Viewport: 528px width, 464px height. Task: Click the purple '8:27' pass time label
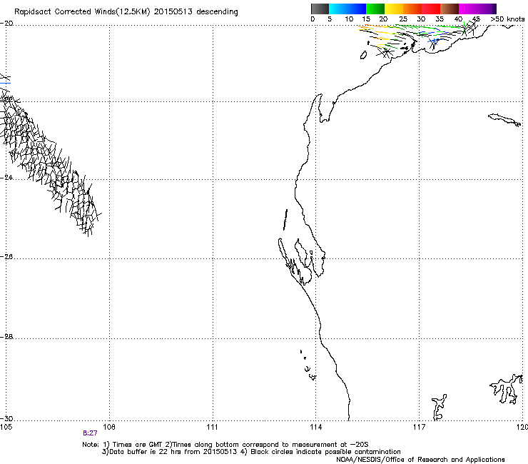click(x=90, y=433)
